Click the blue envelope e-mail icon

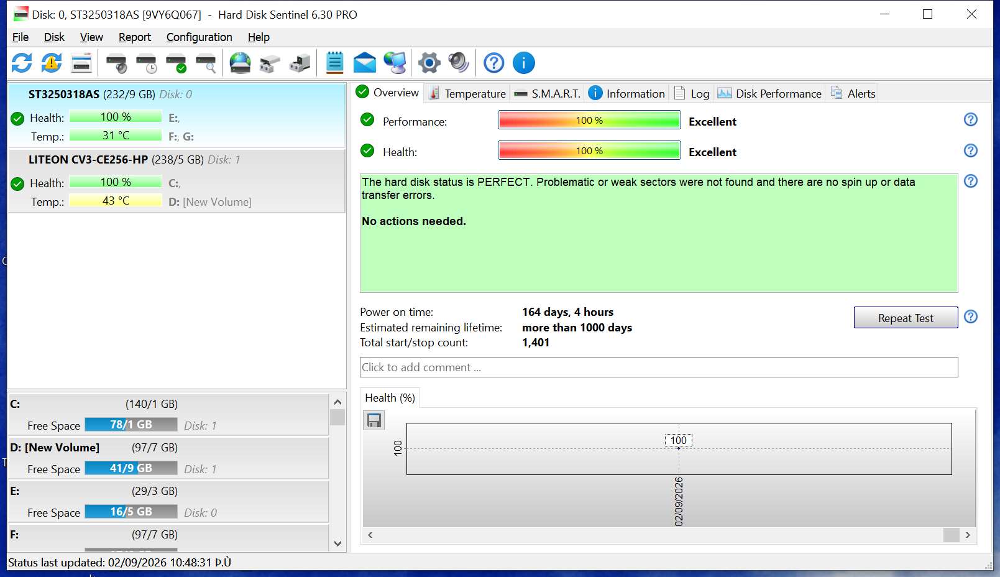coord(365,63)
